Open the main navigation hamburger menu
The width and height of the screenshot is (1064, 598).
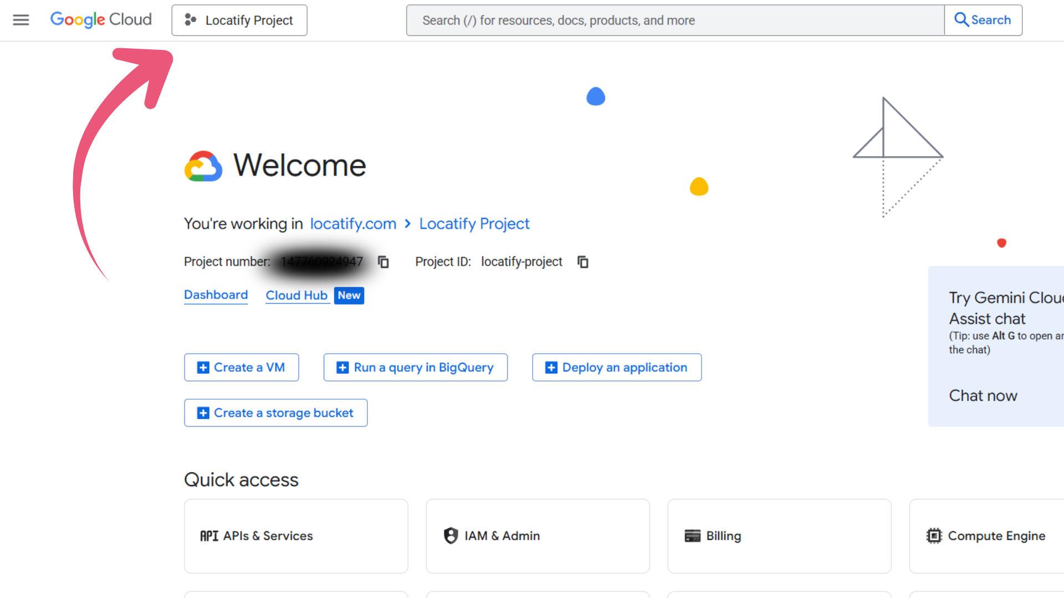[x=21, y=20]
